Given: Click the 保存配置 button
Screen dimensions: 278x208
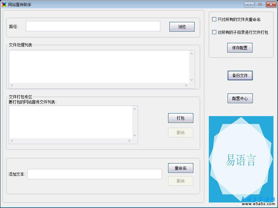Looking at the screenshot, I should click(240, 48).
